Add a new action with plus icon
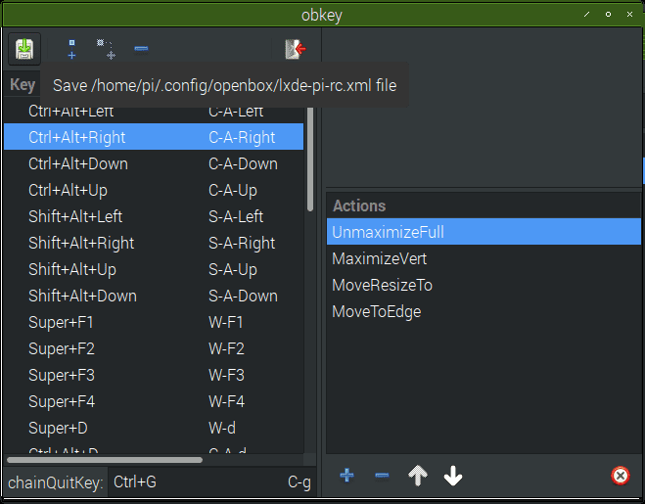645x504 pixels. (x=346, y=476)
